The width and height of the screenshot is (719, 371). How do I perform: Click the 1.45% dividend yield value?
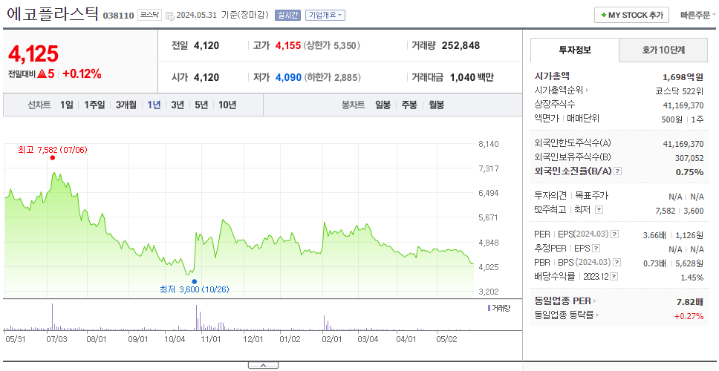[x=692, y=277]
